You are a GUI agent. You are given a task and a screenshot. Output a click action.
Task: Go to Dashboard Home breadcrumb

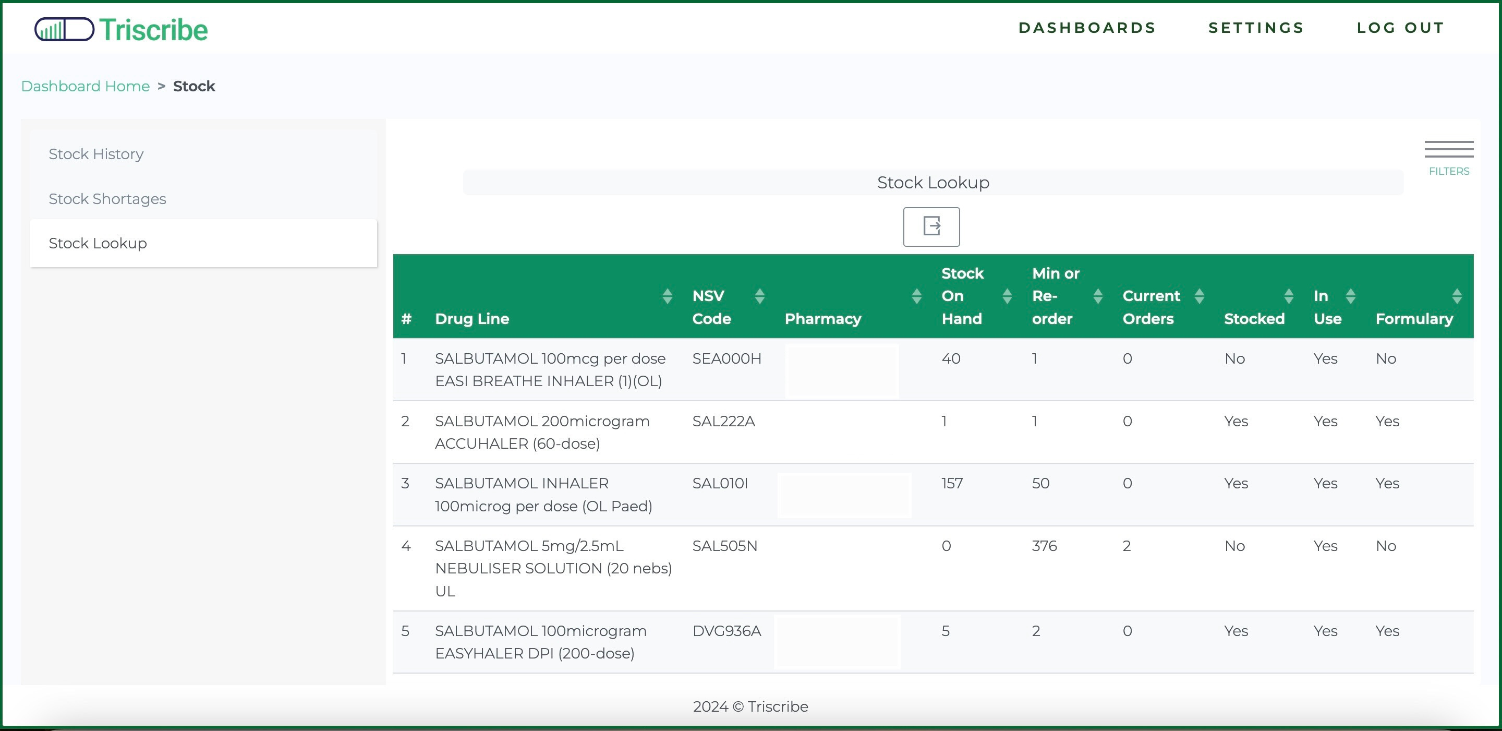86,86
